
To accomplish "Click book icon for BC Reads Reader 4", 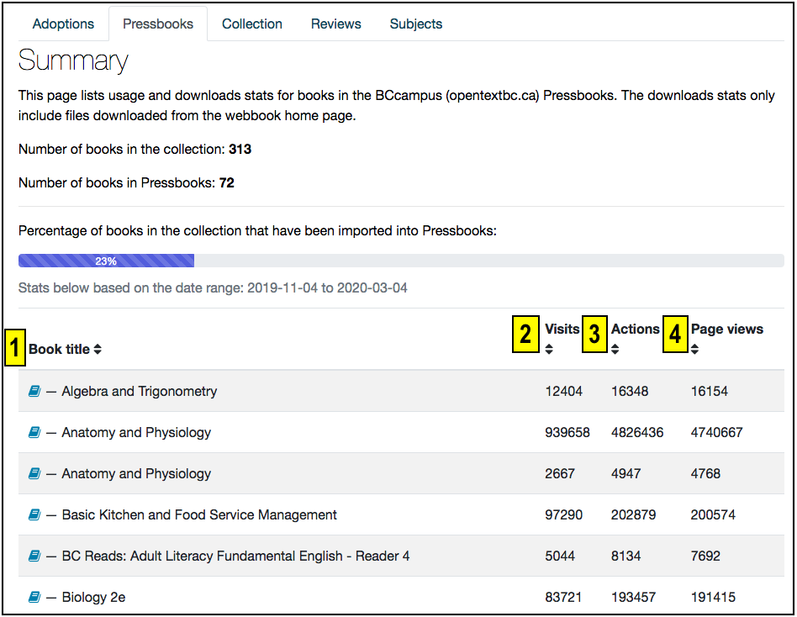I will coord(34,556).
